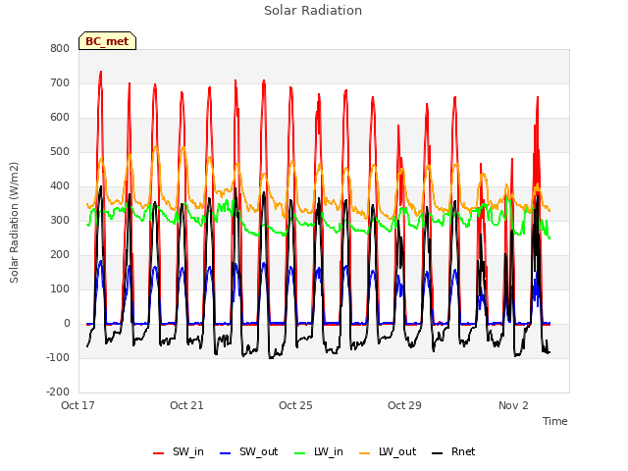Click the LW_in legend label
628x471 pixels.
(x=329, y=451)
